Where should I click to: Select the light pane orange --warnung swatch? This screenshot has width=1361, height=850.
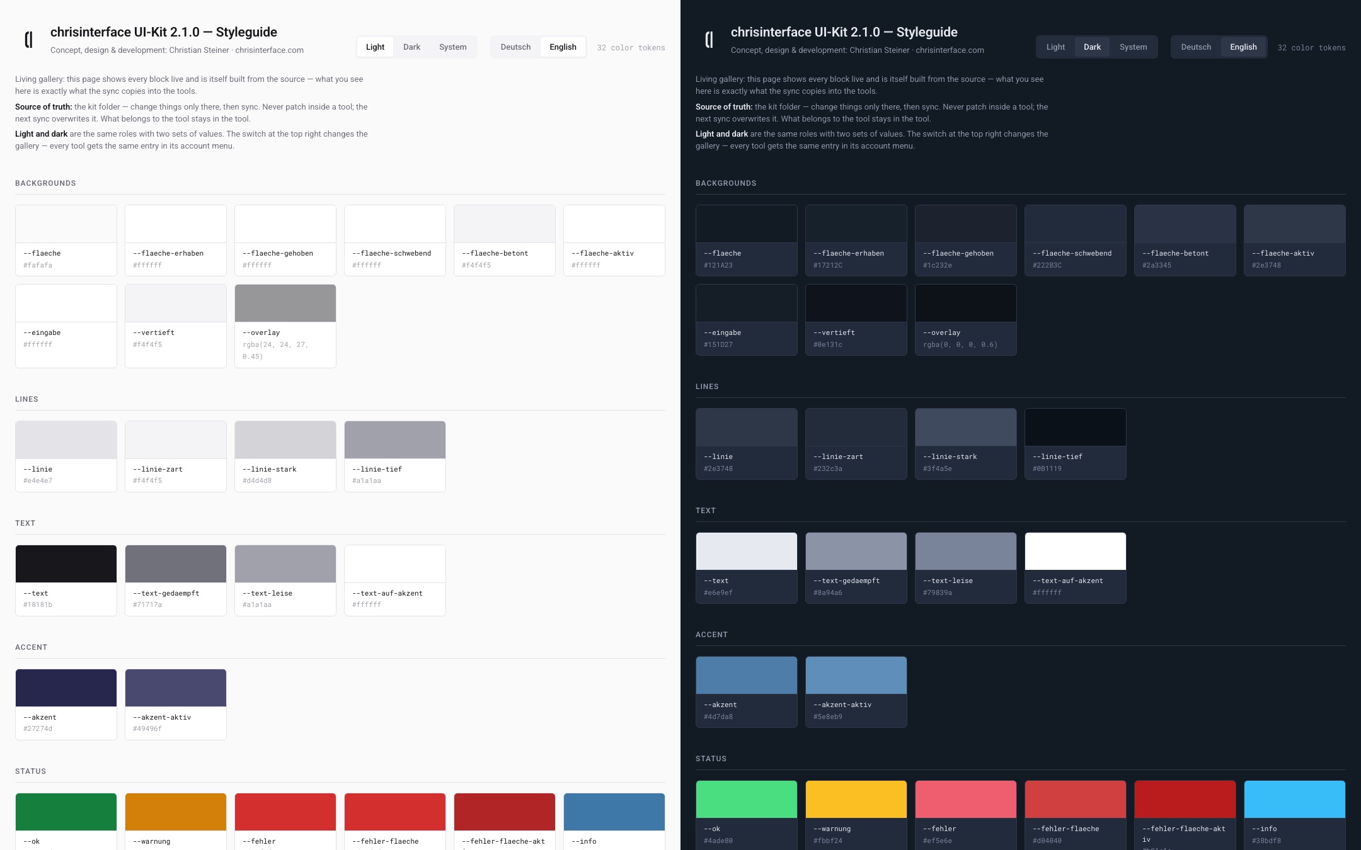pos(176,812)
